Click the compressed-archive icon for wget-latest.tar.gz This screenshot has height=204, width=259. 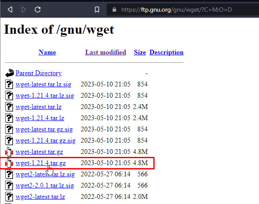(x=9, y=152)
